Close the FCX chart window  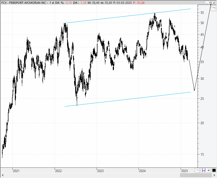(x=214, y=3)
